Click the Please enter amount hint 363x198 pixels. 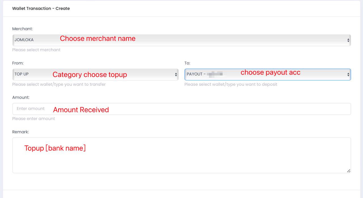(x=33, y=118)
